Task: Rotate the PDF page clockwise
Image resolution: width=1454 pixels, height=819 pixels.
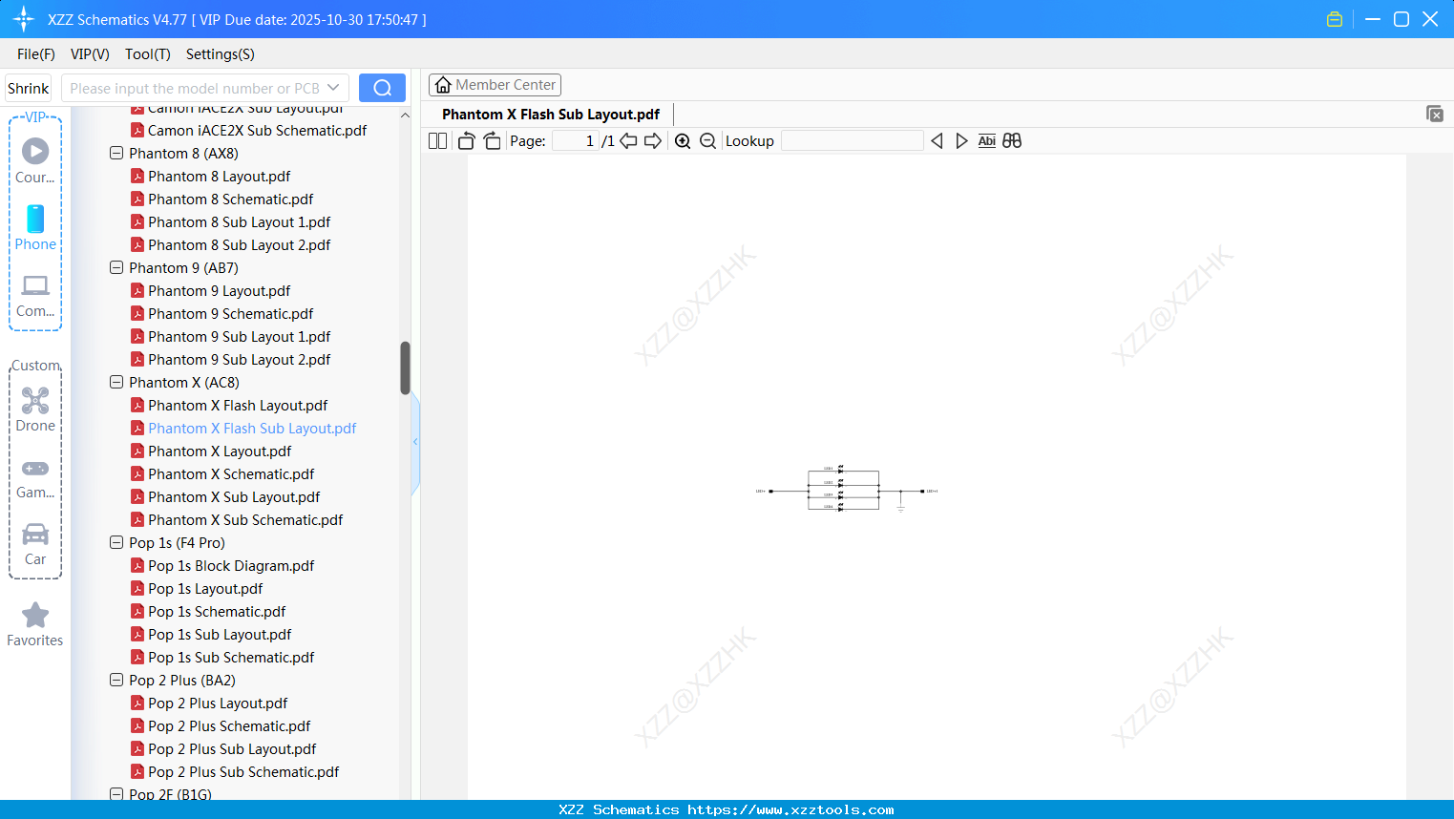Action: [492, 140]
